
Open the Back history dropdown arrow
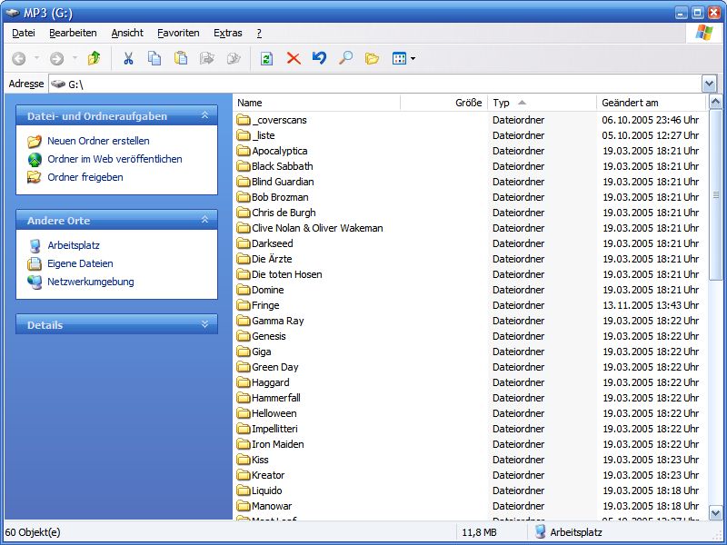36,58
